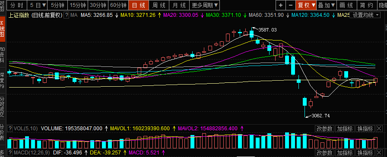This screenshot has width=387, height=157.
Task: Expand the 更多周期 dropdown
Action: point(205,5)
